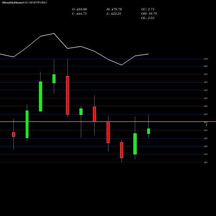Click the tallest red candlestick body
216x216 pixels.
(x=67, y=95)
